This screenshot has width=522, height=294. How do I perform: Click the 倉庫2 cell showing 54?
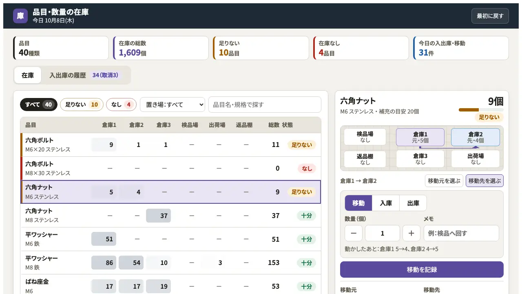pyautogui.click(x=131, y=263)
